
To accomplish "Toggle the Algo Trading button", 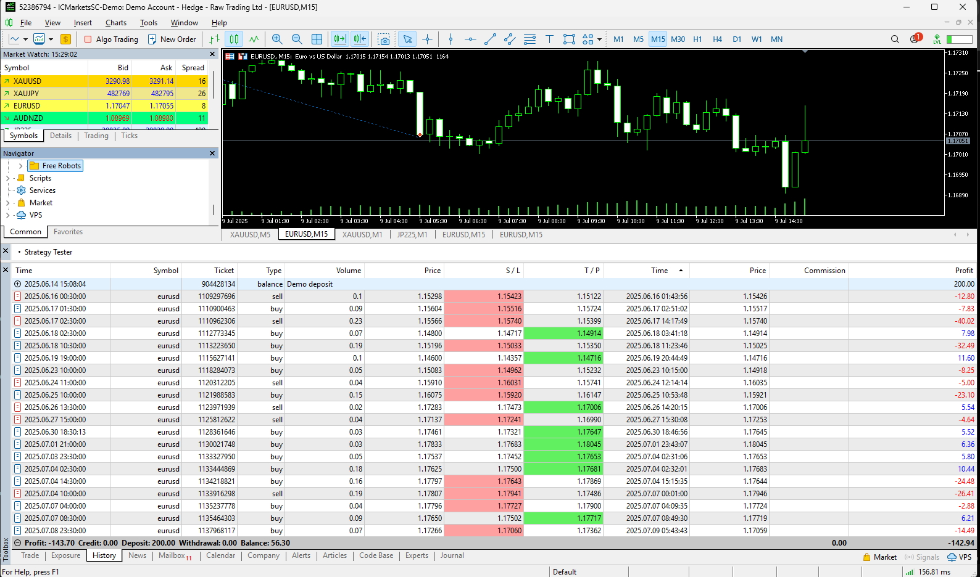I will (111, 39).
